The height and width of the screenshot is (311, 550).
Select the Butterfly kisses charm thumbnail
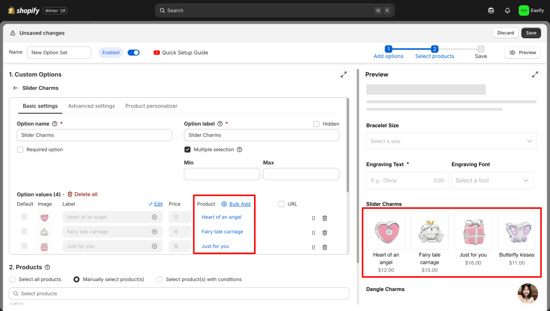tap(516, 230)
